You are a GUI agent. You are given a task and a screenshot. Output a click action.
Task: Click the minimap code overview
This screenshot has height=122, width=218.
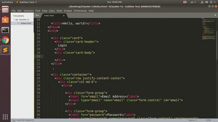[208, 29]
